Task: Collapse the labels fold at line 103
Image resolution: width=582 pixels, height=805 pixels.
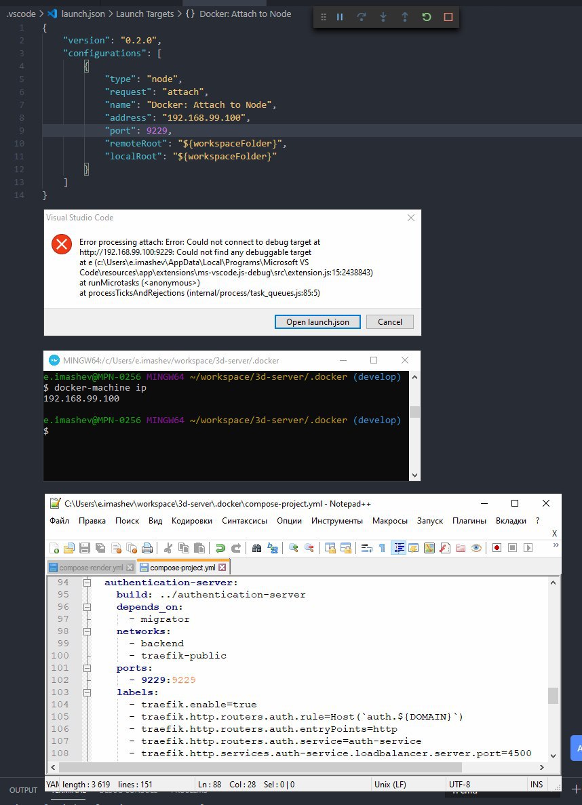Action: [x=88, y=692]
